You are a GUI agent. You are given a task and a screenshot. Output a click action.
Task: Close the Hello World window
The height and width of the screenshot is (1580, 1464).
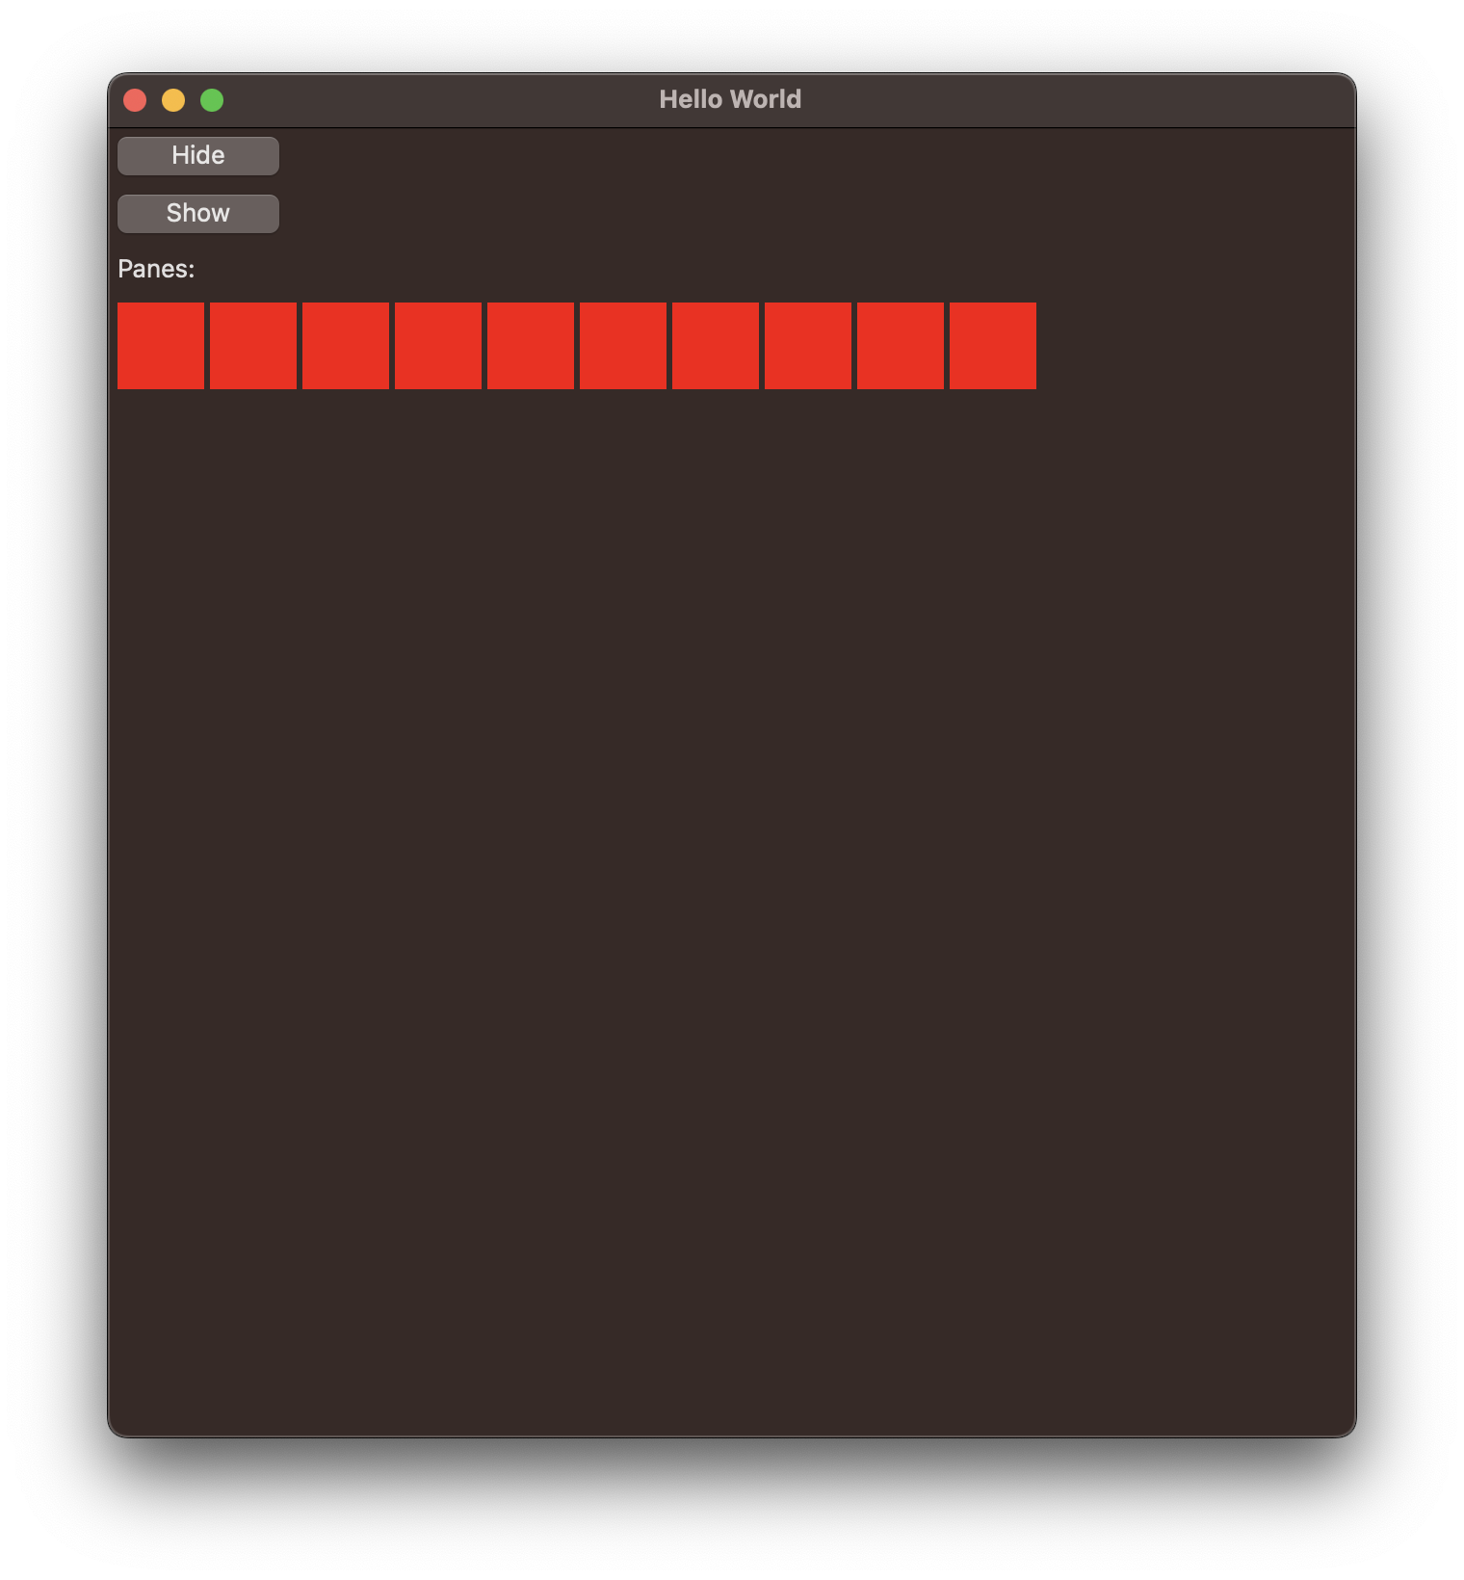point(135,100)
